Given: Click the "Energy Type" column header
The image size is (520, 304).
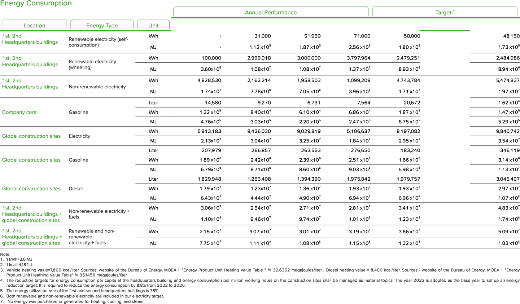Looking at the screenshot, I should click(102, 26).
